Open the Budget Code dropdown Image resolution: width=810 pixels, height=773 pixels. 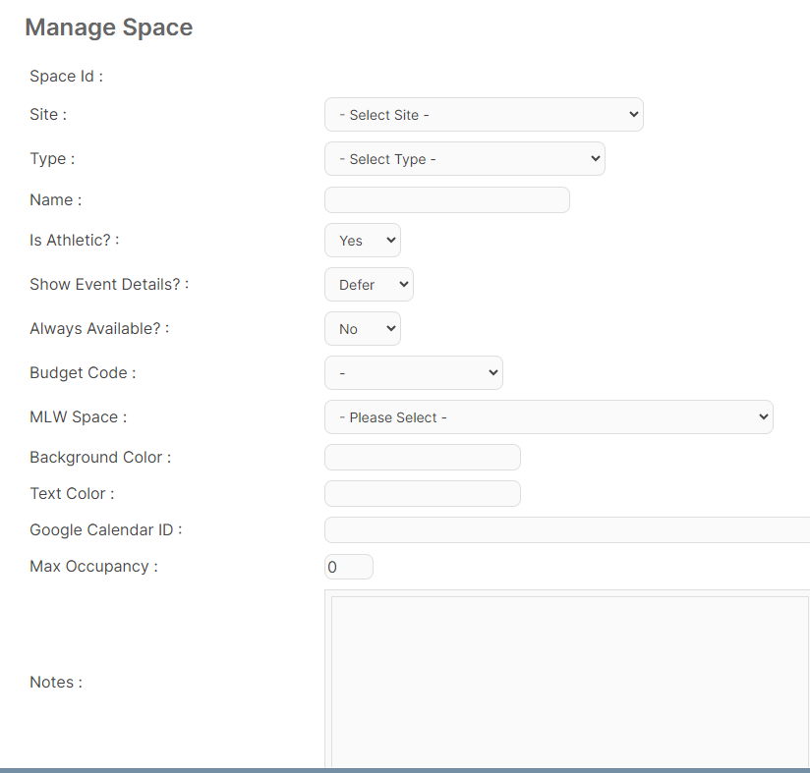pyautogui.click(x=413, y=372)
